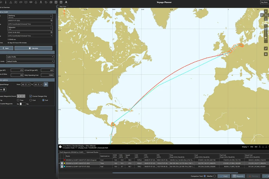This screenshot has width=269, height=179.
Task: Click the Graph button
Action: pyautogui.click(x=224, y=176)
